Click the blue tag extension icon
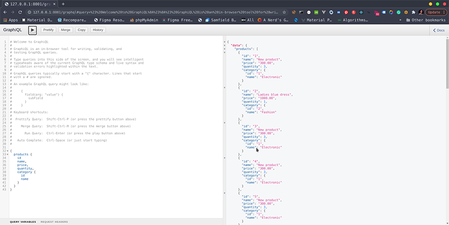 click(x=384, y=12)
